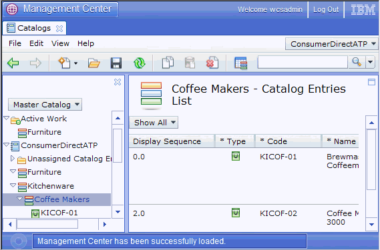Collapse the Furniture category under ConsumerDirectATP

(13, 171)
